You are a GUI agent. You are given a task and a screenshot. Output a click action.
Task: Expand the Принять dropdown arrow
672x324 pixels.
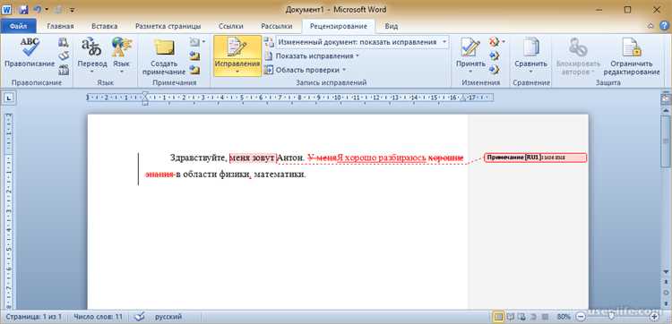(x=470, y=71)
